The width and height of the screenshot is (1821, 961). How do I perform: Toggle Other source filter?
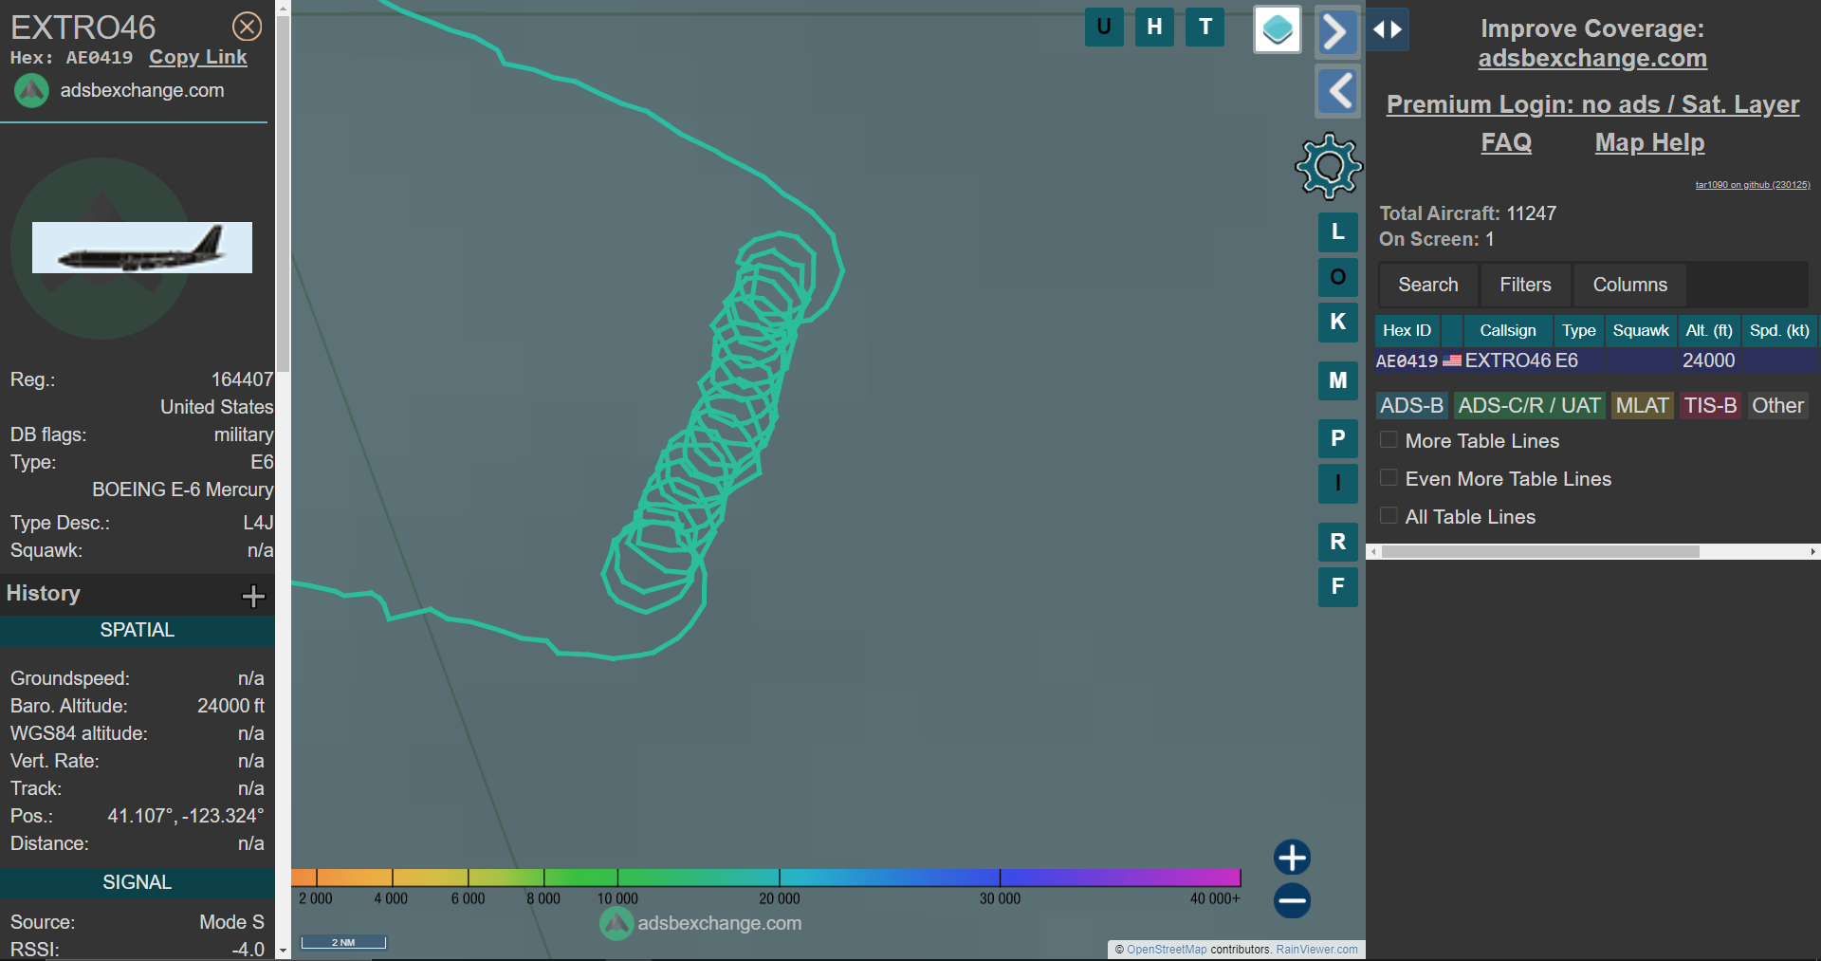[1777, 406]
